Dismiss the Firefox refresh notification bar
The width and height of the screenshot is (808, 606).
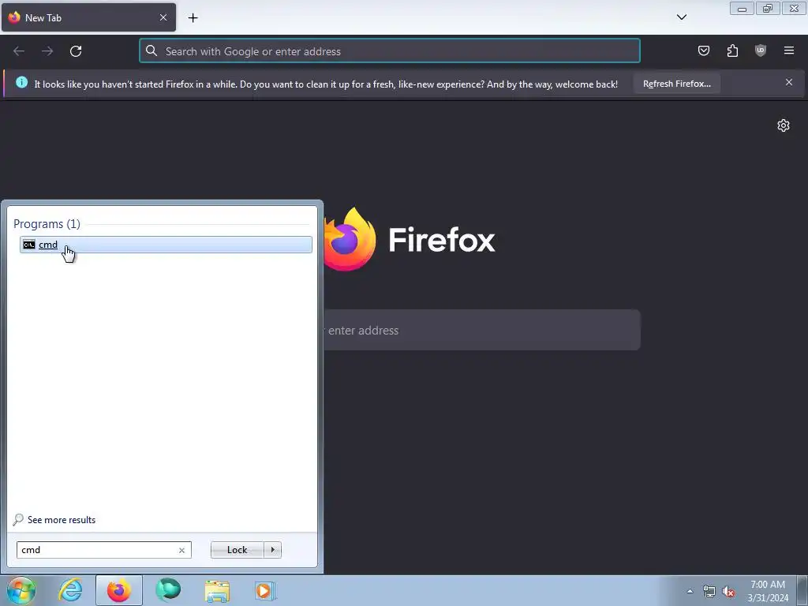(789, 82)
